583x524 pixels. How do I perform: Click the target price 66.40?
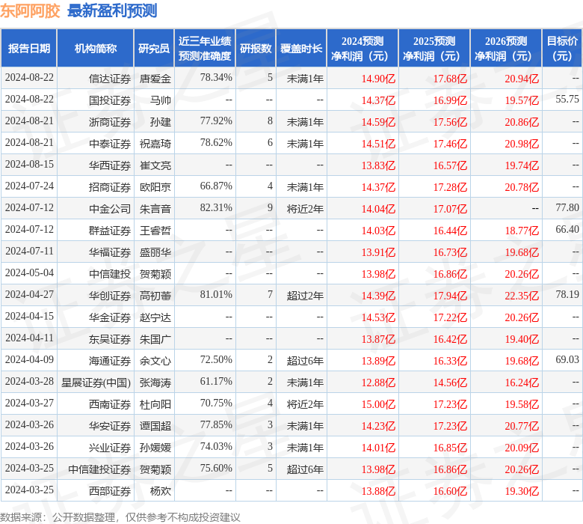567,229
